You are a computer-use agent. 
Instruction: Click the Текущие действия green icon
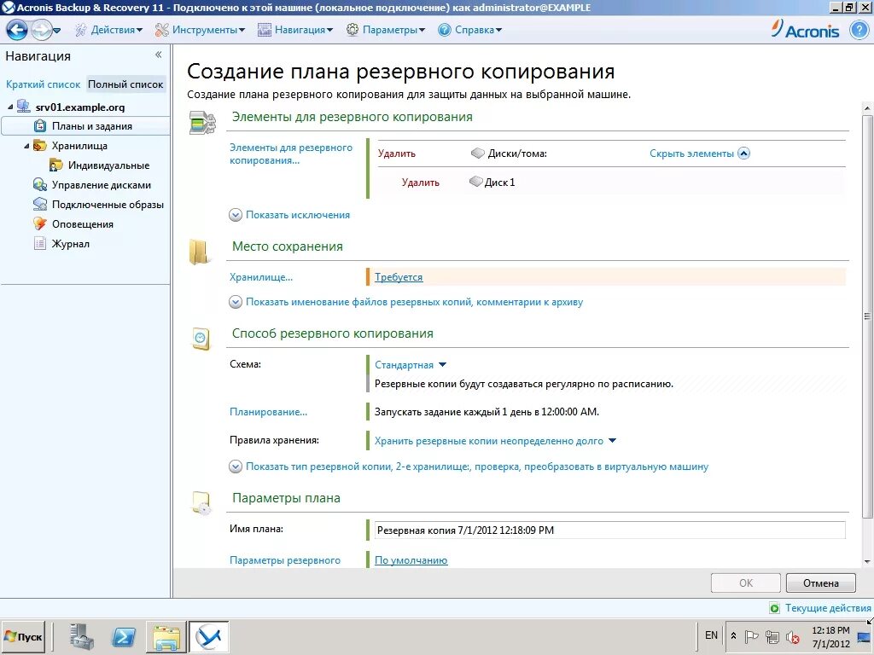point(774,607)
